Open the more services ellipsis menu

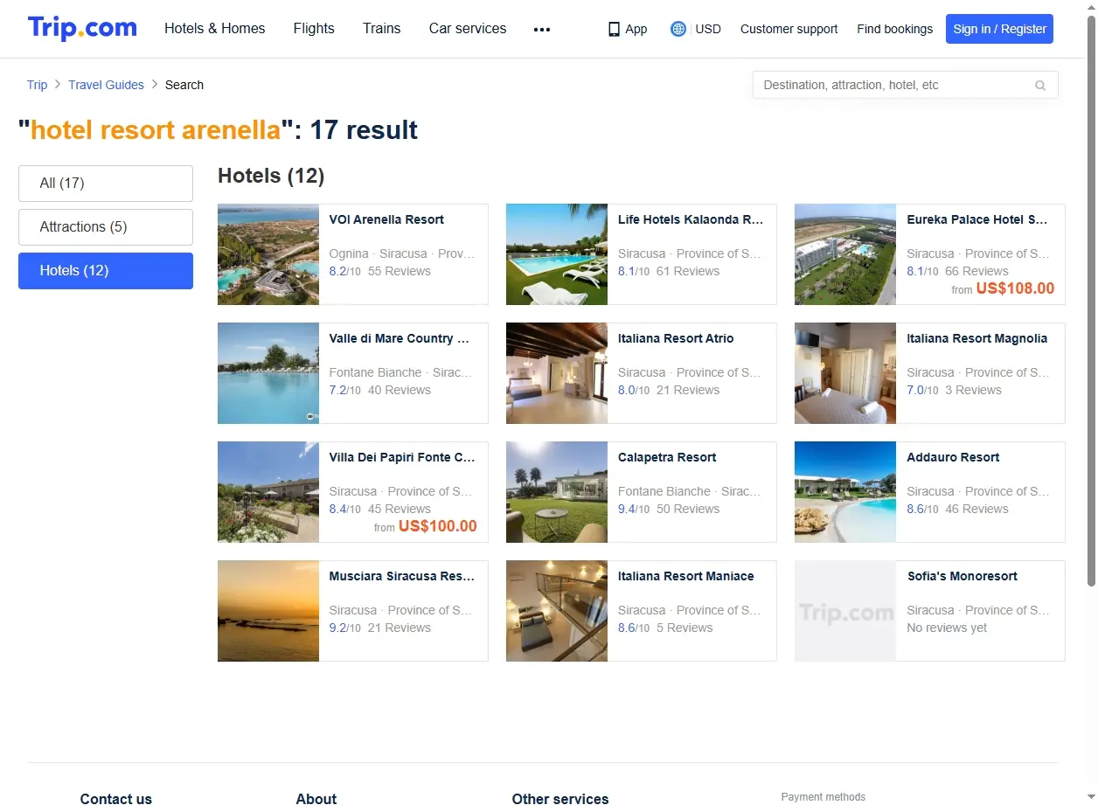click(x=542, y=29)
